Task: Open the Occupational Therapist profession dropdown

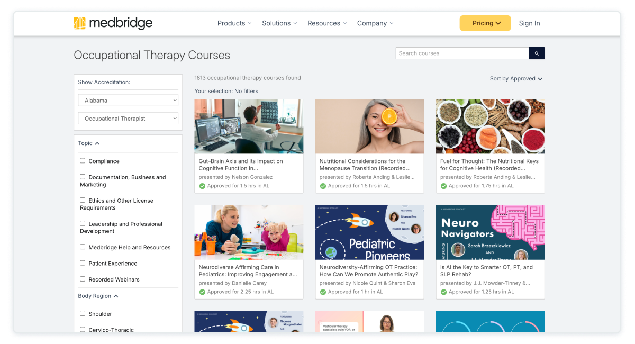Action: pos(128,119)
